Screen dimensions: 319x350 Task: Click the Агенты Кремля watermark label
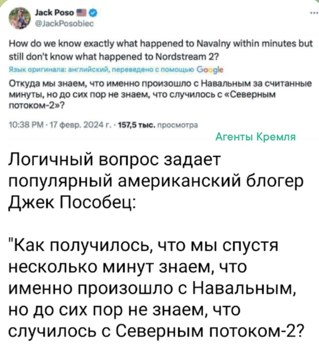[x=255, y=137]
